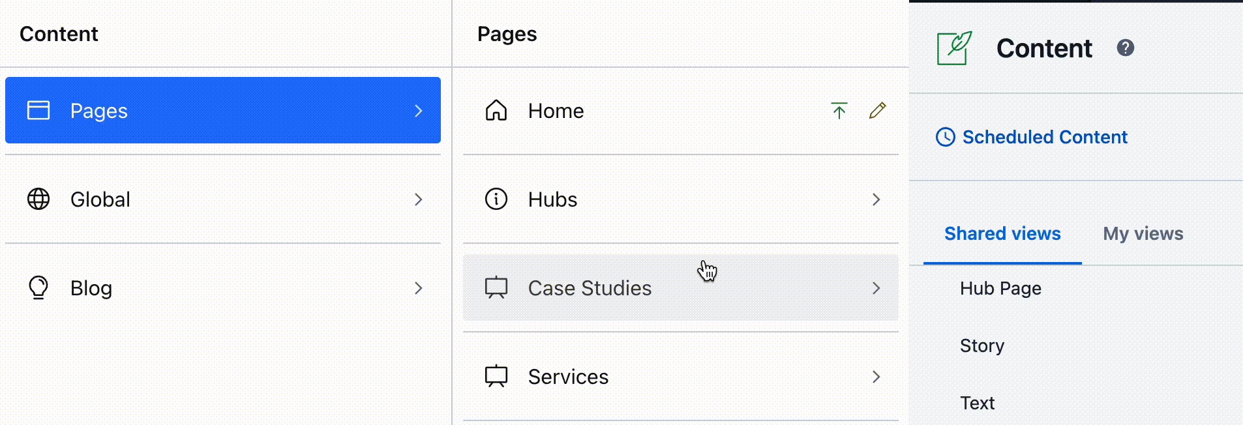Click the pencil edit icon beside Home

pyautogui.click(x=877, y=111)
